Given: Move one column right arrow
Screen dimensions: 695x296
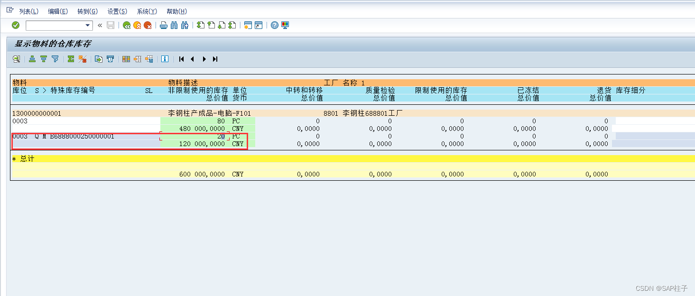Looking at the screenshot, I should coord(204,59).
